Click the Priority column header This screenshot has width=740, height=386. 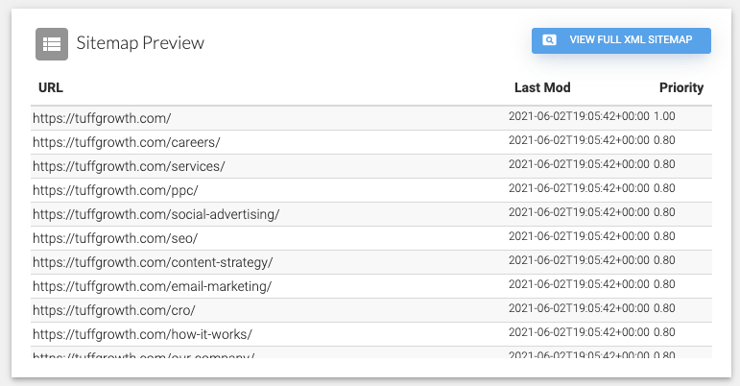680,87
